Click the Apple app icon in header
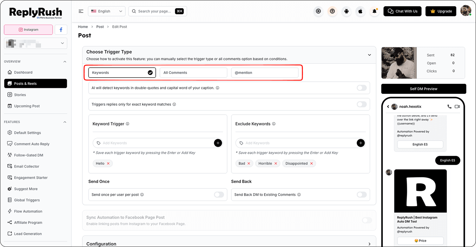Image resolution: width=476 pixels, height=247 pixels. pyautogui.click(x=360, y=11)
